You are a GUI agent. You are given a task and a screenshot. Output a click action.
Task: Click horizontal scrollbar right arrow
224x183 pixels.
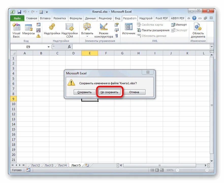[205, 165]
